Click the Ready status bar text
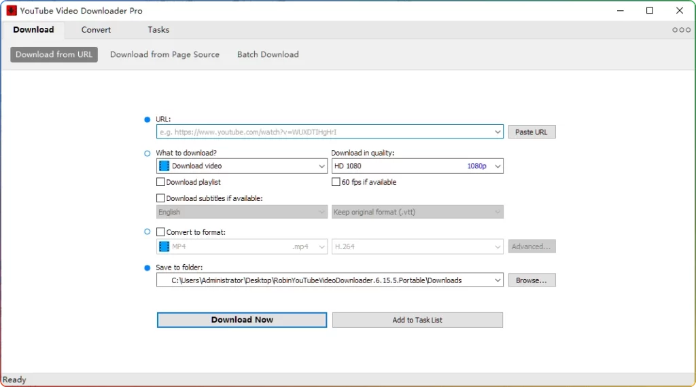The width and height of the screenshot is (696, 387). [14, 380]
